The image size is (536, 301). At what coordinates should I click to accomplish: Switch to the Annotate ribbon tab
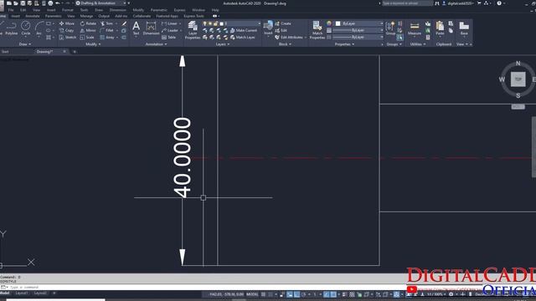click(33, 16)
